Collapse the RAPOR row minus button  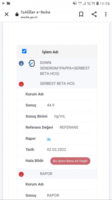pyautogui.click(x=21, y=174)
